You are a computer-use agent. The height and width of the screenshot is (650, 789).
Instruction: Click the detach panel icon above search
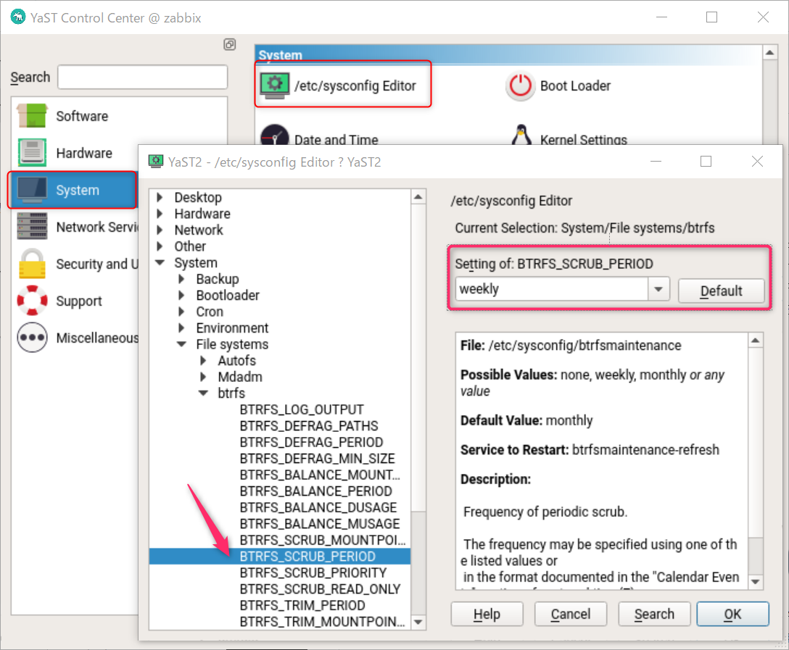click(x=229, y=44)
